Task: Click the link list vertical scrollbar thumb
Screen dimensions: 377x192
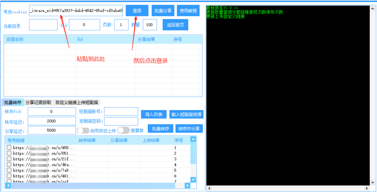Action: pos(193,153)
